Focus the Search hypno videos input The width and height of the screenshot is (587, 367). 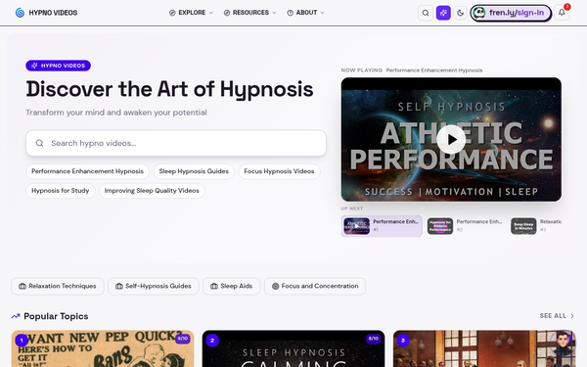click(176, 143)
